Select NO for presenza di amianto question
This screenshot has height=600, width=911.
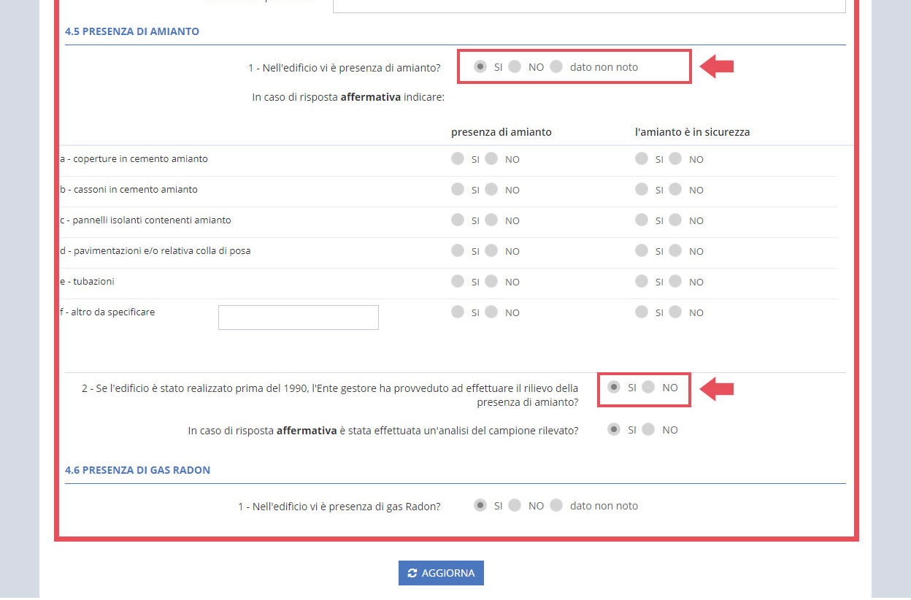click(516, 66)
